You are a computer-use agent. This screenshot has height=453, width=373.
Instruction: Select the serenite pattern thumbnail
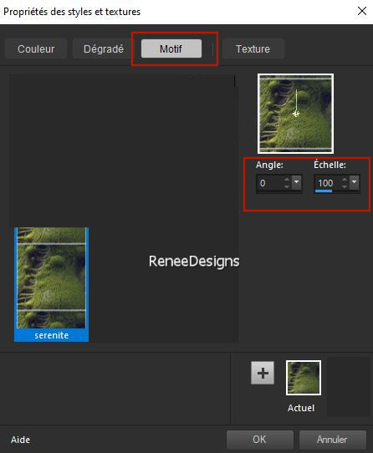click(x=52, y=284)
